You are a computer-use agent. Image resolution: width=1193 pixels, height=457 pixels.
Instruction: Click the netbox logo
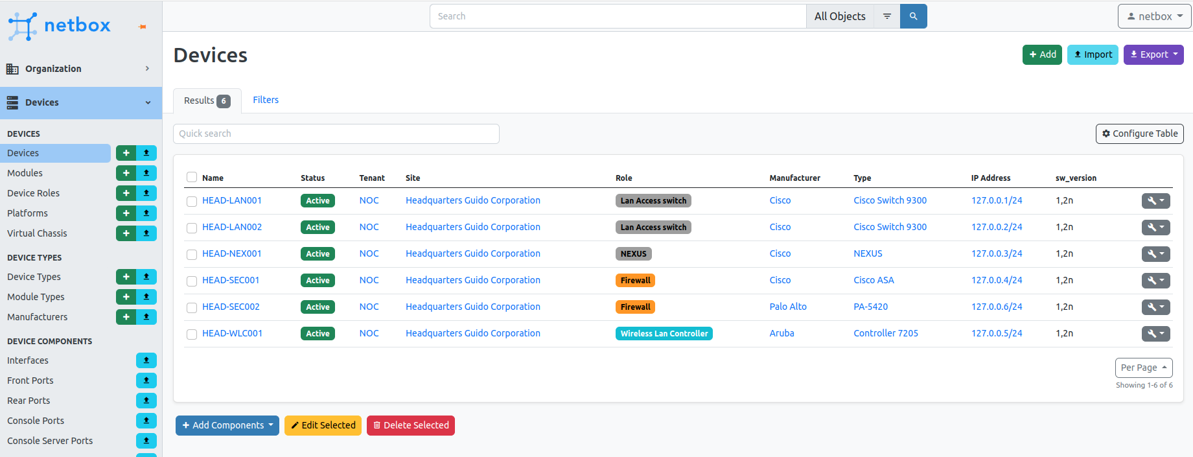click(59, 26)
